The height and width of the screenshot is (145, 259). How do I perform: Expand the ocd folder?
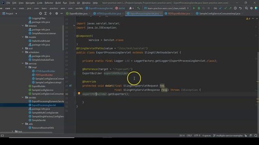pyautogui.click(x=23, y=48)
